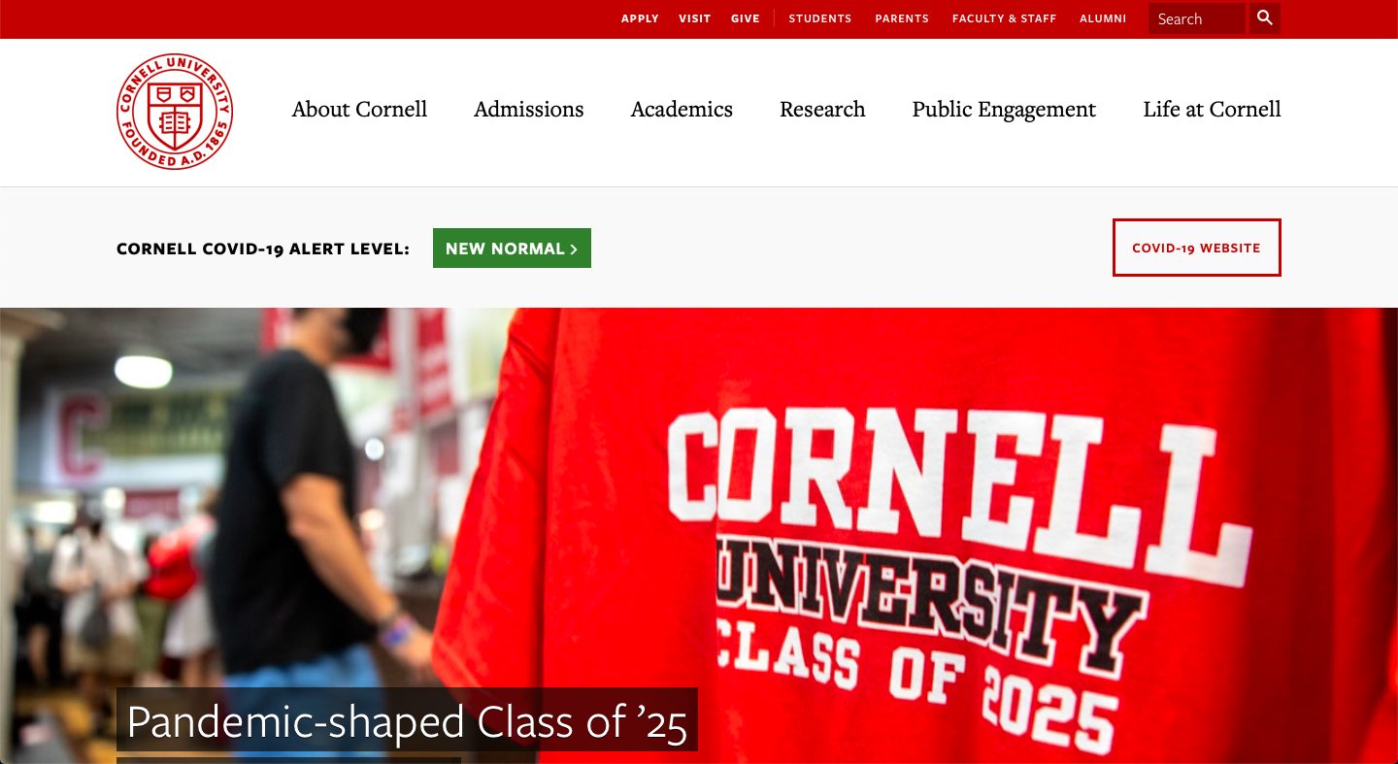The width and height of the screenshot is (1398, 764).
Task: Focus the Search text field
Action: click(1196, 18)
